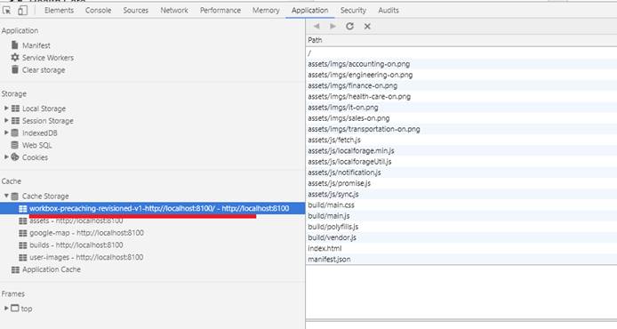Switch to the Memory tab

point(266,11)
